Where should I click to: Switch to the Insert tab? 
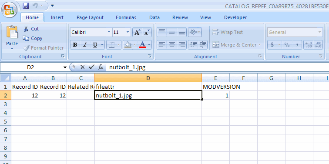click(57, 17)
